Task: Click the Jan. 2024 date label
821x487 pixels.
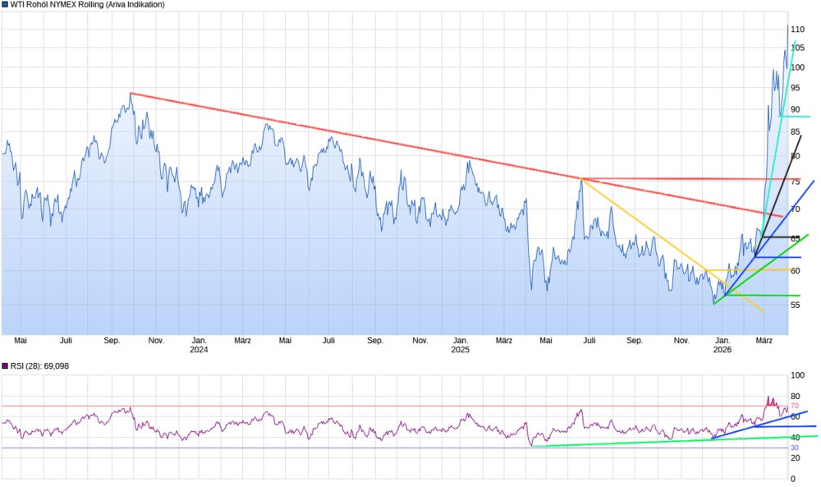Action: click(199, 345)
